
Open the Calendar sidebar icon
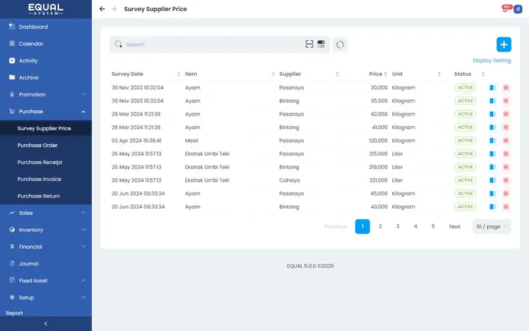(x=12, y=43)
